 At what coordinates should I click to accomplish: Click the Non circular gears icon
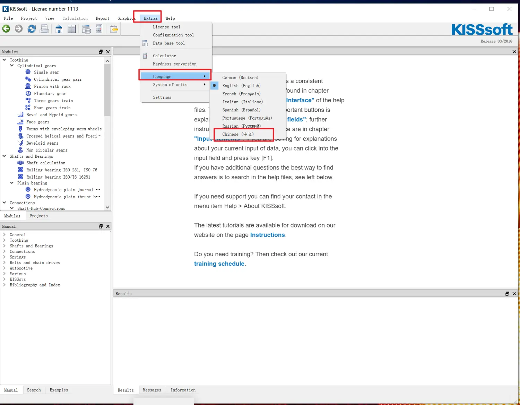pos(20,150)
